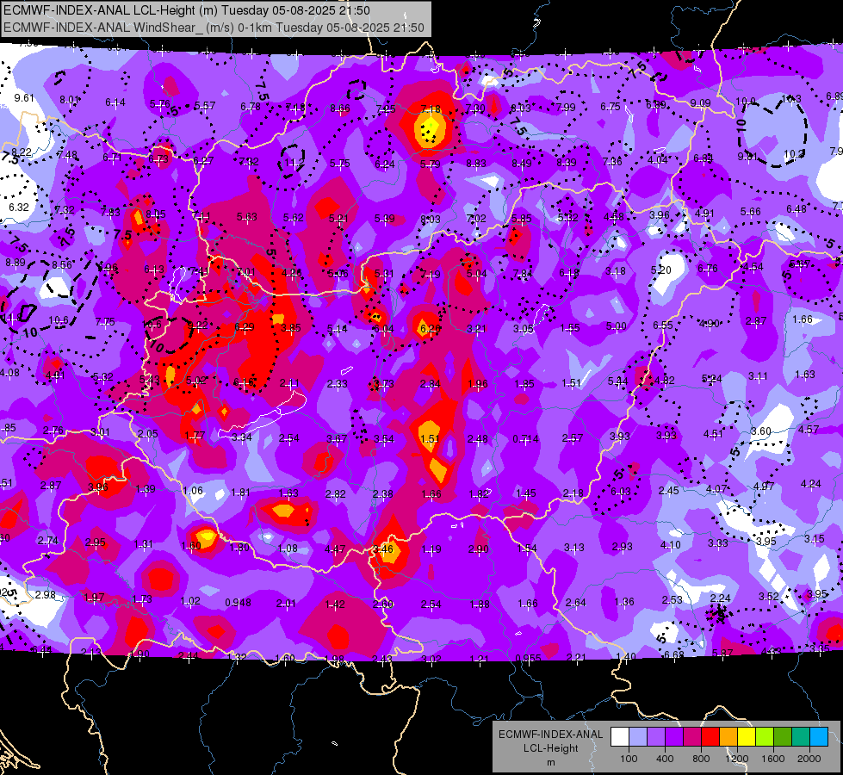Click the medium violet legend swatch left of 400
Viewport: 843px width, 775px height.
[x=656, y=737]
